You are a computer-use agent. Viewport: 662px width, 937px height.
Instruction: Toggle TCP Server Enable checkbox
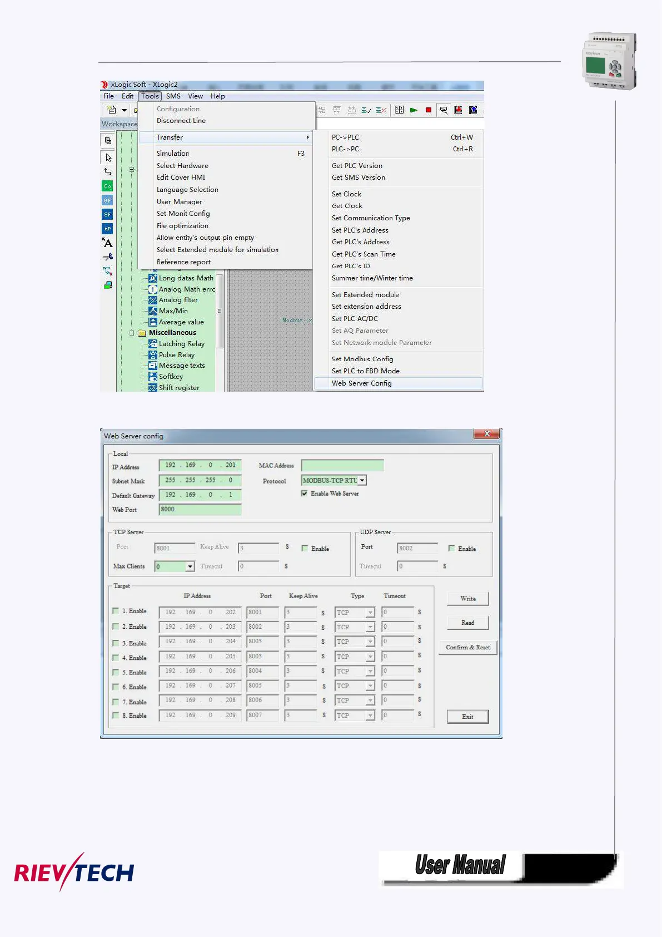(x=305, y=549)
